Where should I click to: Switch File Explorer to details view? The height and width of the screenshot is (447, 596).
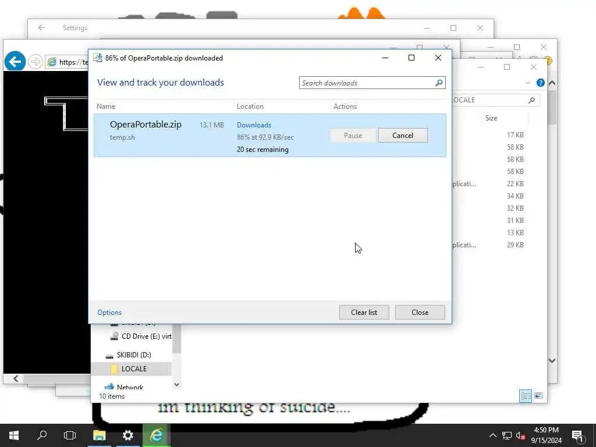(526, 396)
